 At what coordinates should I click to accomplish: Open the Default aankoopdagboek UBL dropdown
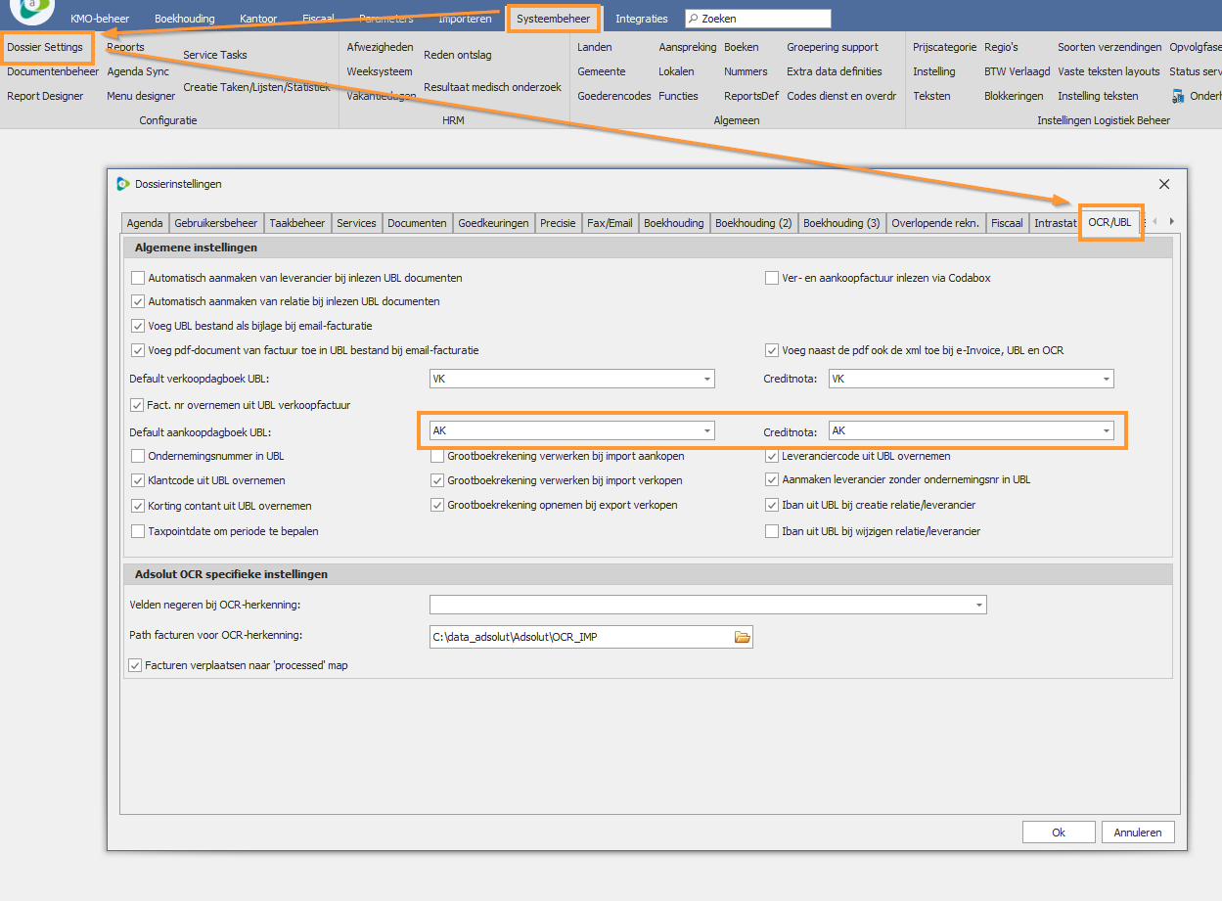click(x=706, y=430)
